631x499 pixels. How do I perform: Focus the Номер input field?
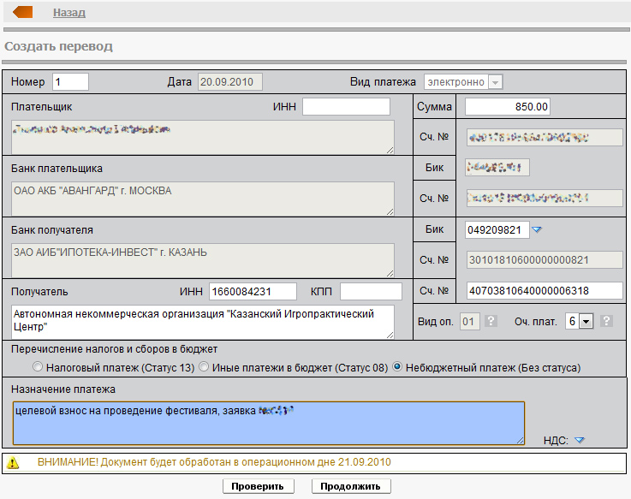tap(70, 82)
